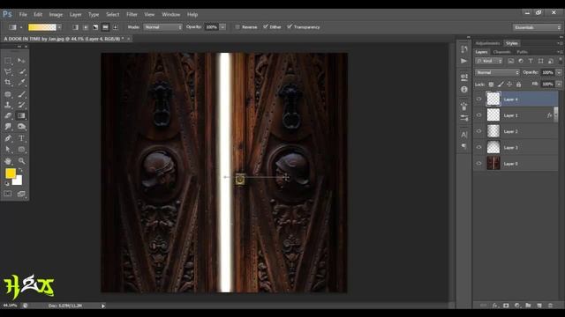Open the layer blend mode Normal dropdown
565x317 pixels.
point(497,72)
